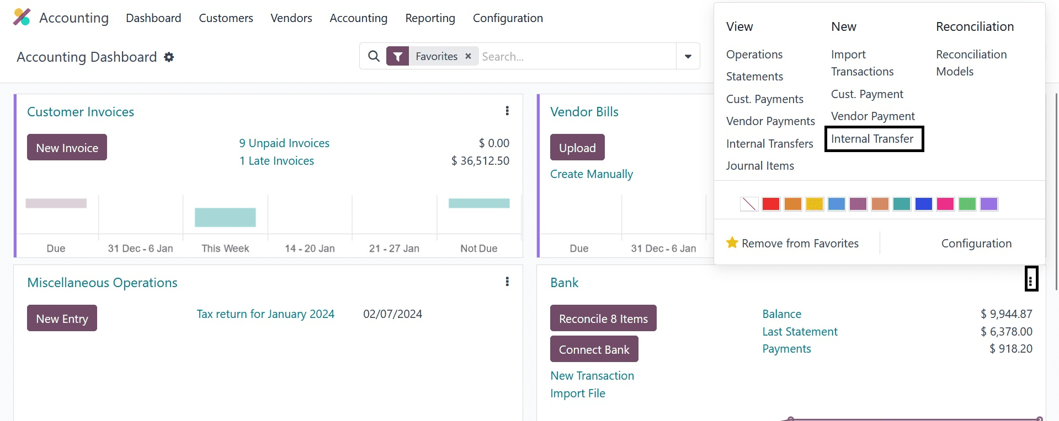Open dashboard settings gear icon
This screenshot has height=421, width=1059.
169,57
